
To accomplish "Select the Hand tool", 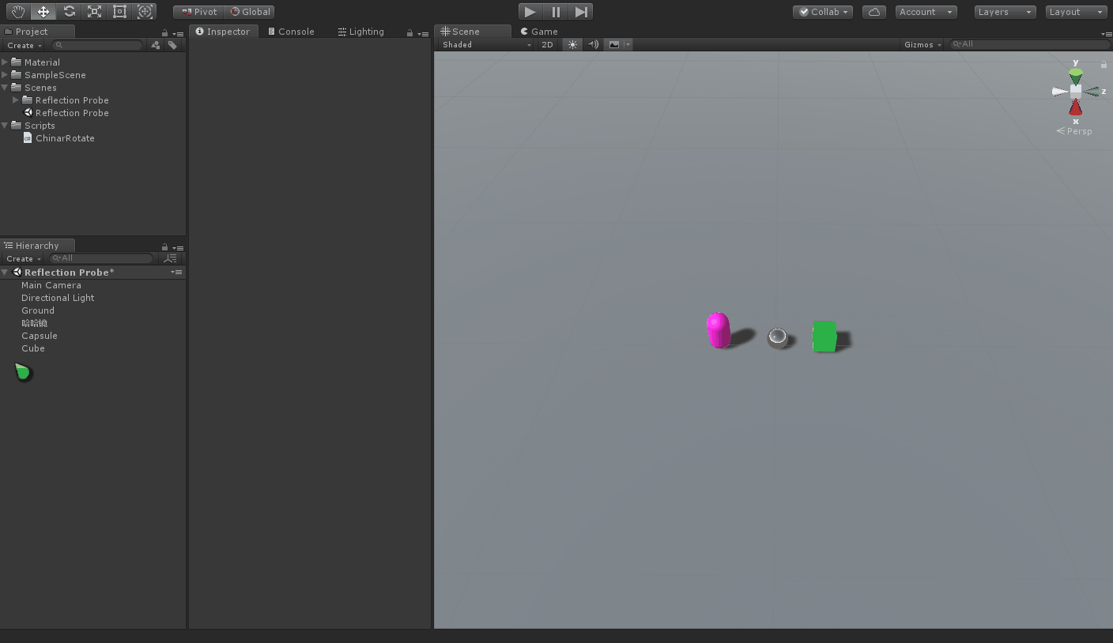I will click(18, 12).
